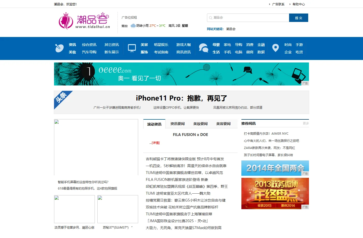Click the chat bubbles nav icon
This screenshot has width=363, height=238.
[x=204, y=48]
